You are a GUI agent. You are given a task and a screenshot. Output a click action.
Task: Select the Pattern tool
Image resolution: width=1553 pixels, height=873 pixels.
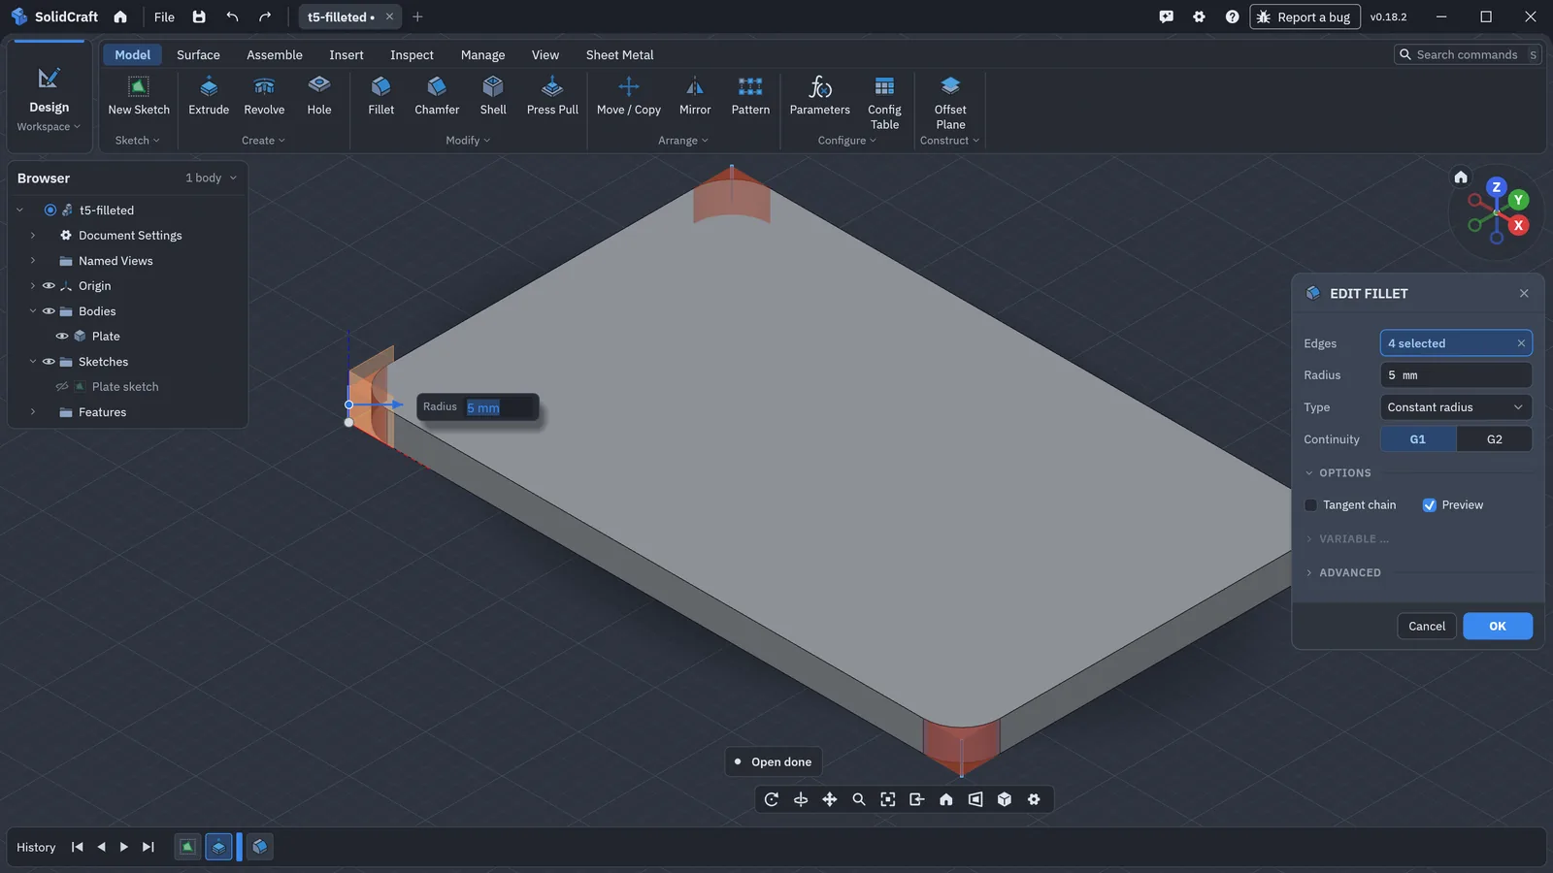tap(750, 96)
